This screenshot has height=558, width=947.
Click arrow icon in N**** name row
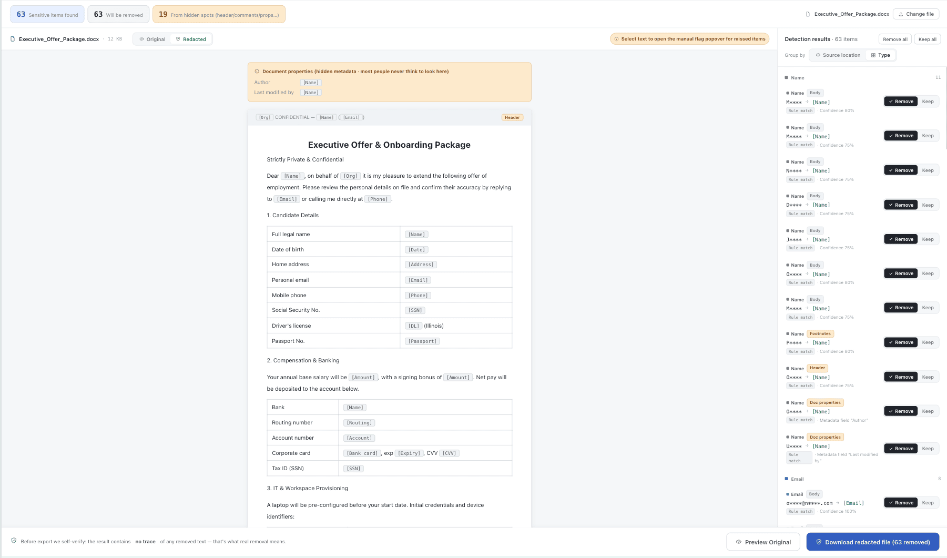pyautogui.click(x=807, y=170)
